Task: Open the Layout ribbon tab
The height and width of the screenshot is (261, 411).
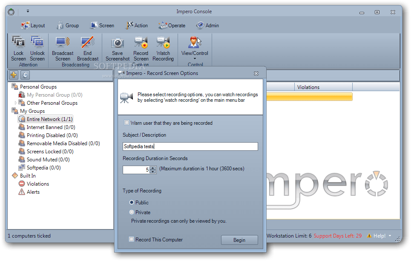Action: click(33, 26)
